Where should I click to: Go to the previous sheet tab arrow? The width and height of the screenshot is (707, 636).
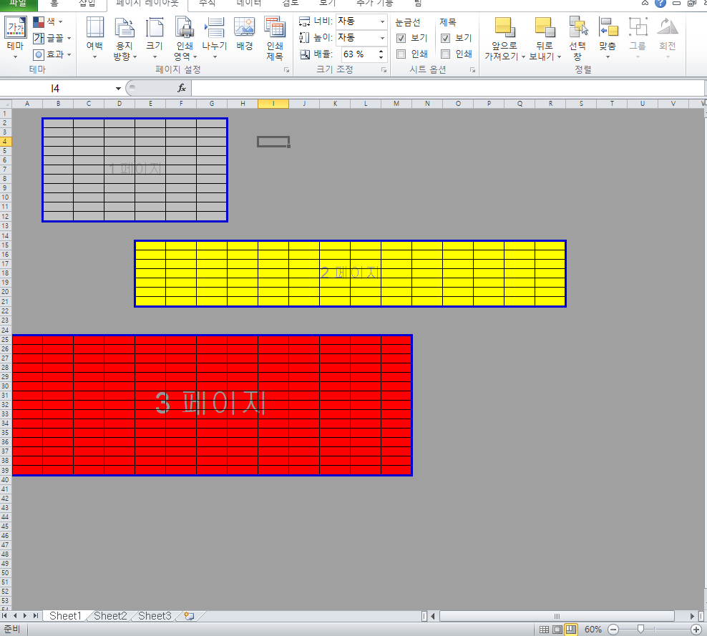pyautogui.click(x=15, y=616)
